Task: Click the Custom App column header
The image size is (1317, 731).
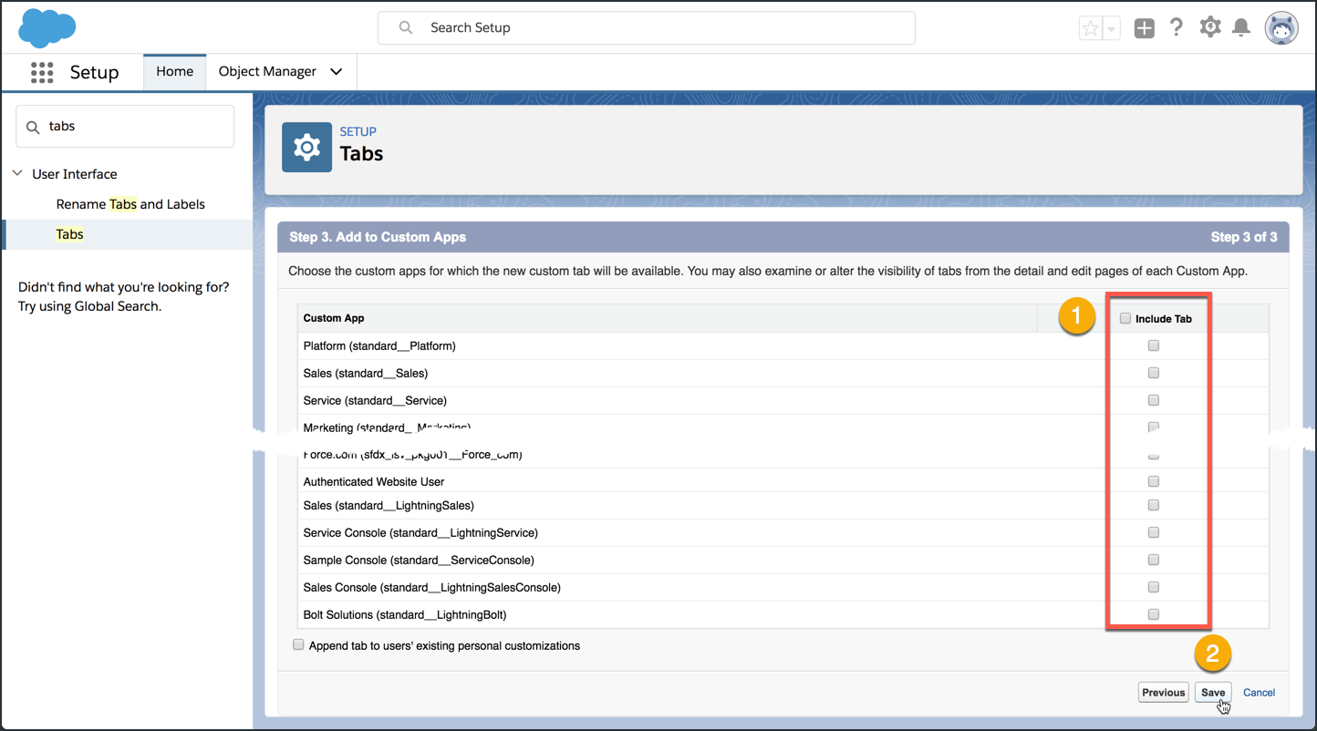Action: pyautogui.click(x=334, y=318)
